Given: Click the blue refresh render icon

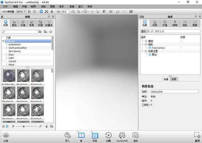Looking at the screenshot, I should [x=41, y=11].
